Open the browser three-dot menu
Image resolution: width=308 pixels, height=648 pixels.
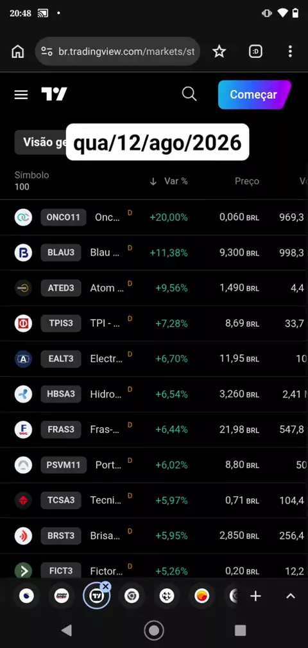click(290, 51)
